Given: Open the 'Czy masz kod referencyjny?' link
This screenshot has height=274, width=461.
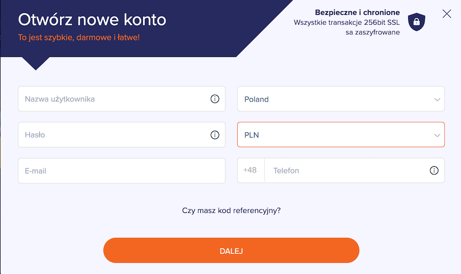Looking at the screenshot, I should (231, 211).
